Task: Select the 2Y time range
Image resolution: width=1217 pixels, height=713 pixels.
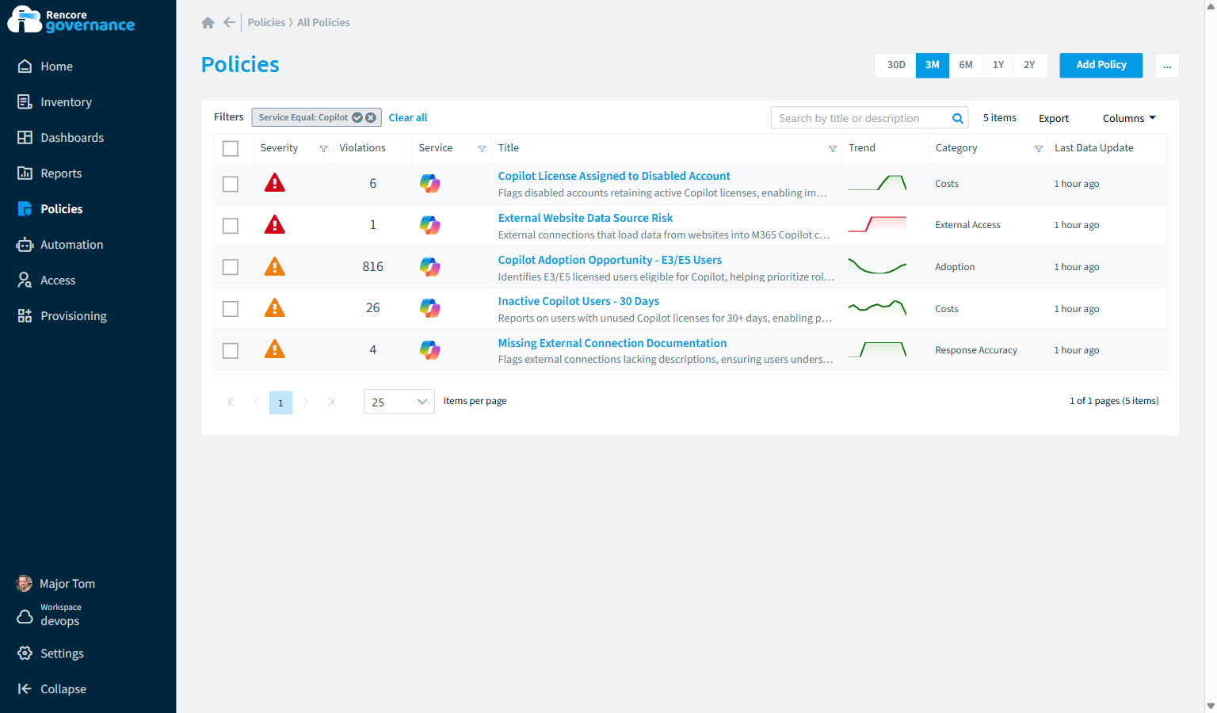Action: click(1029, 65)
